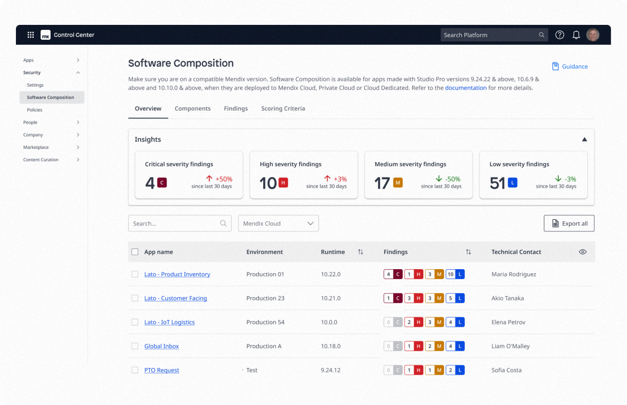Viewport: 627px width, 405px height.
Task: Click the Mendix mx logo
Action: [x=45, y=35]
